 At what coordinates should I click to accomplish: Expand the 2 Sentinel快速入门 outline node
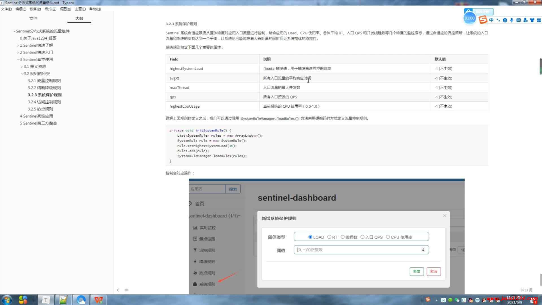click(x=18, y=53)
